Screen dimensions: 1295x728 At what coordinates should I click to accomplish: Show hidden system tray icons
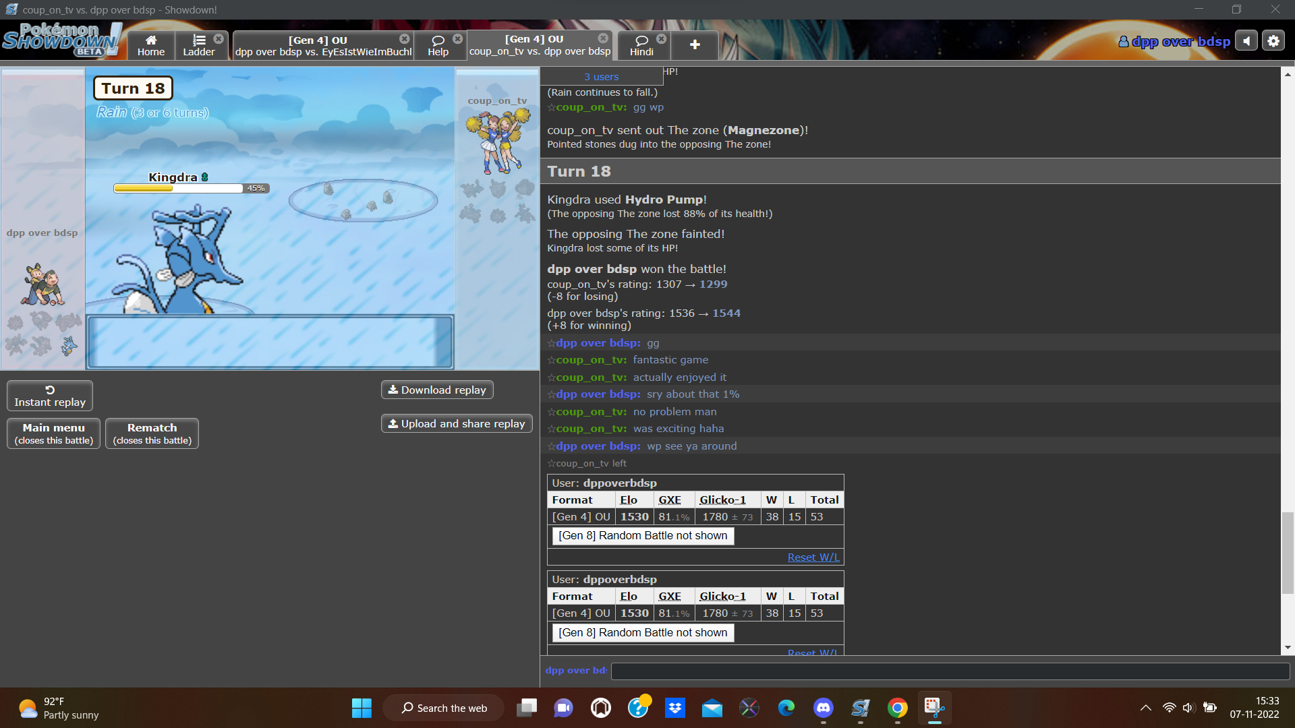pos(1145,708)
